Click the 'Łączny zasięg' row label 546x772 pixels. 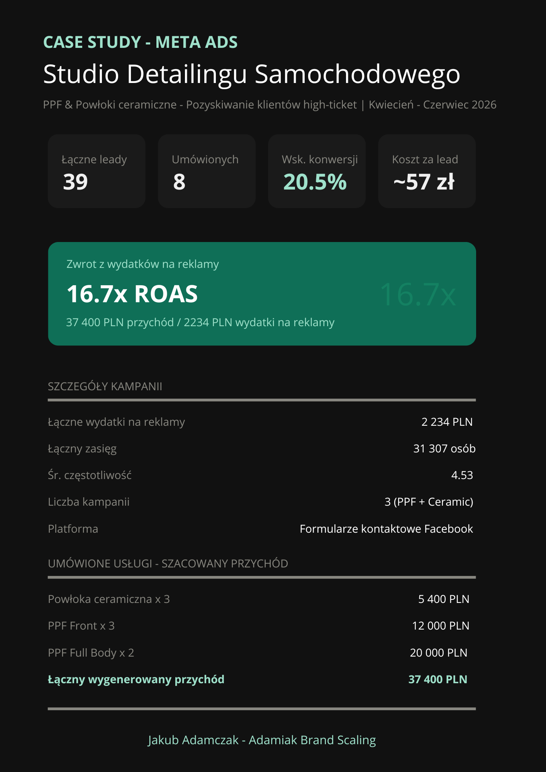coord(82,449)
